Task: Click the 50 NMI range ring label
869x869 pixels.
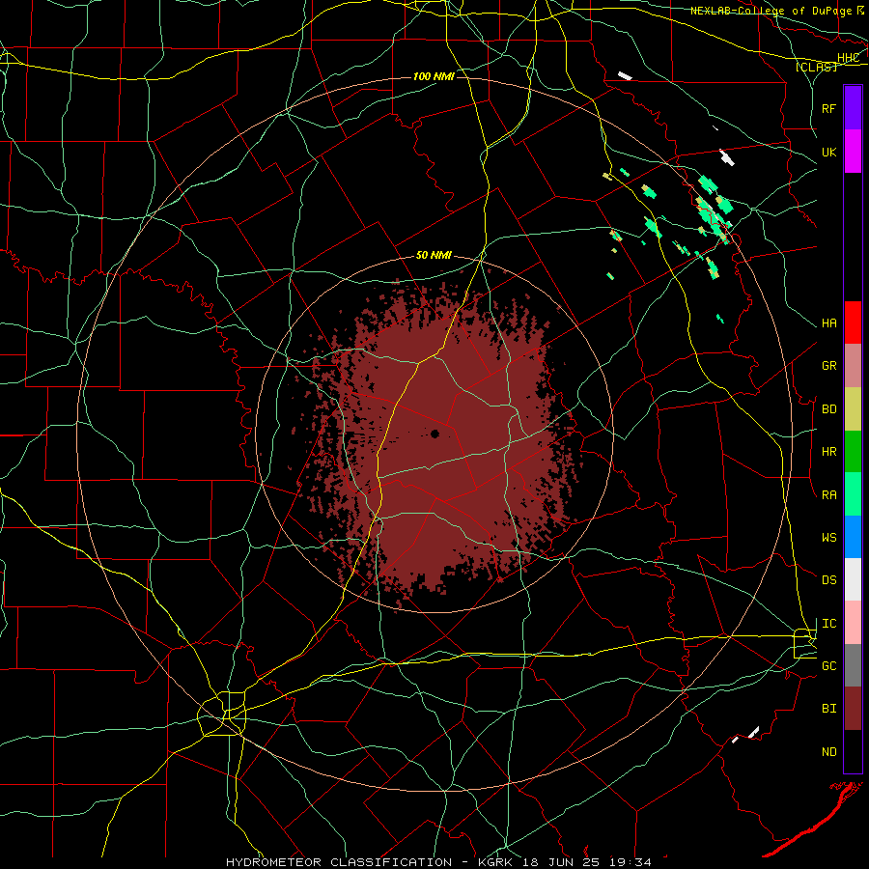Action: (x=434, y=256)
